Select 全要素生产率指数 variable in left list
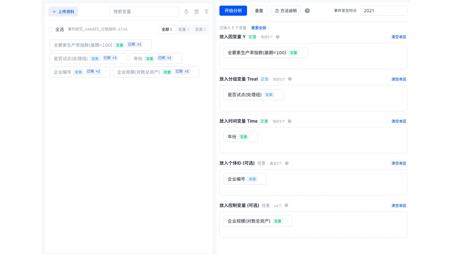This screenshot has width=452, height=254. 101,45
